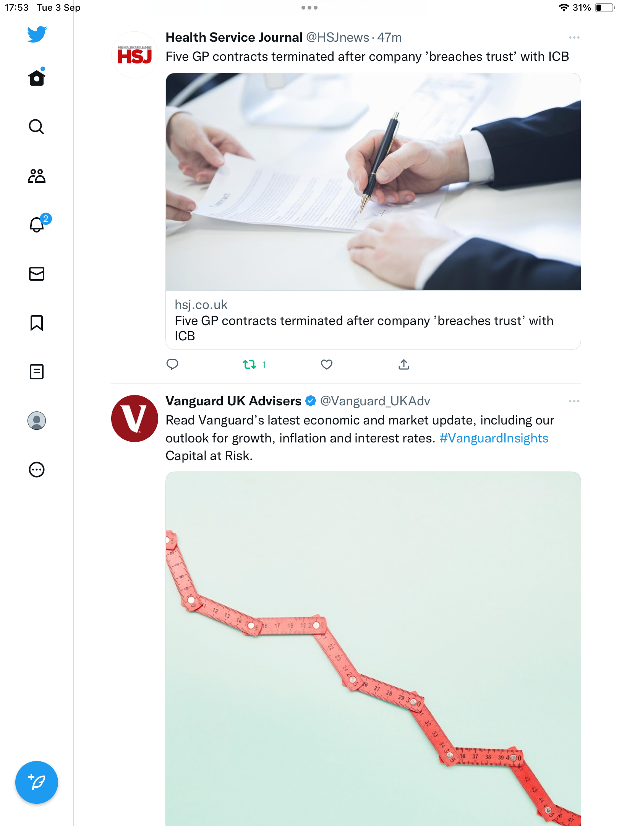Screen dimensions: 619x826
Task: Open options menu for Vanguard tweet
Action: [574, 401]
